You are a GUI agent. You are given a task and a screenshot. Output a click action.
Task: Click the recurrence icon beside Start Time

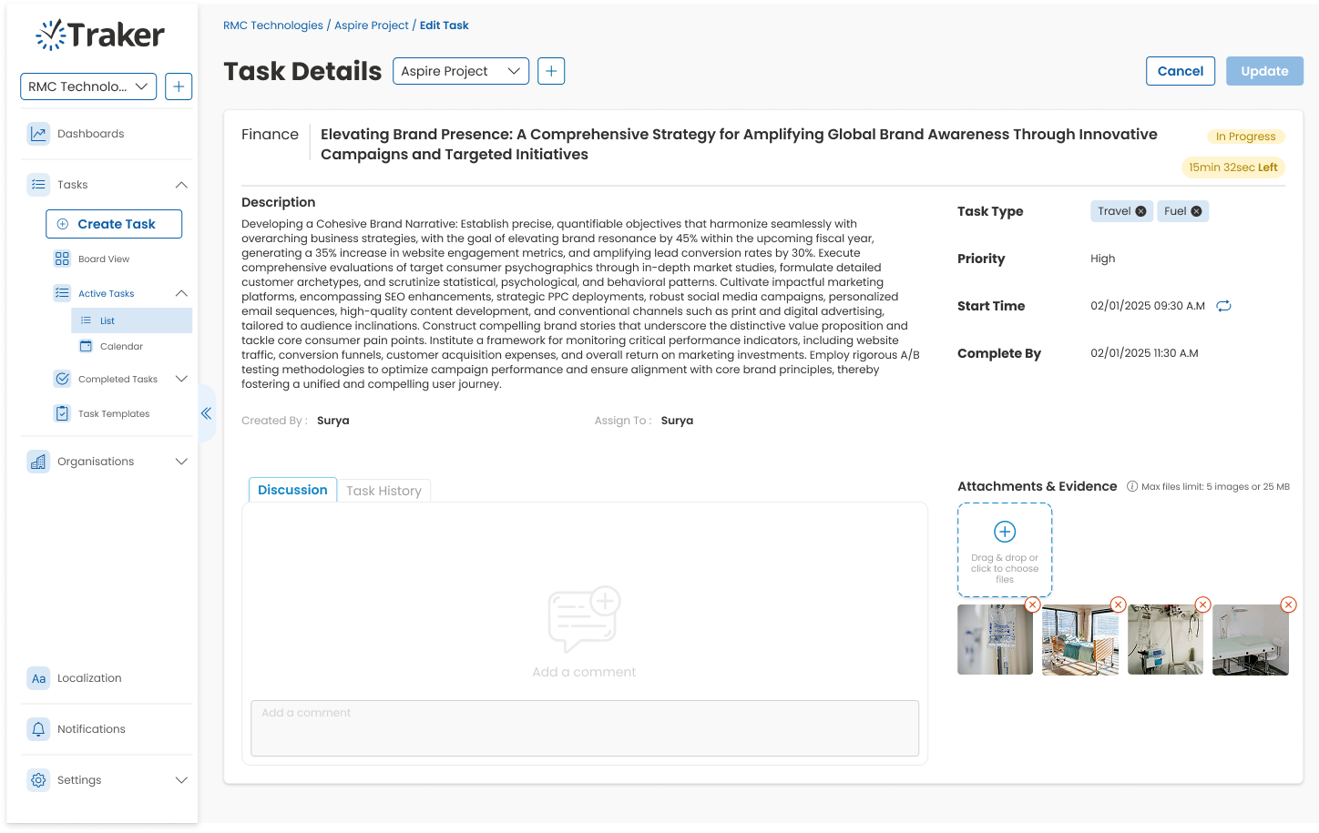[1223, 306]
